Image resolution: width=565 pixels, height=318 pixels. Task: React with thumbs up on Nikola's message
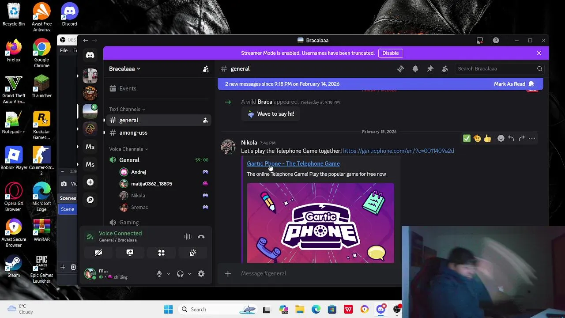[x=487, y=138]
